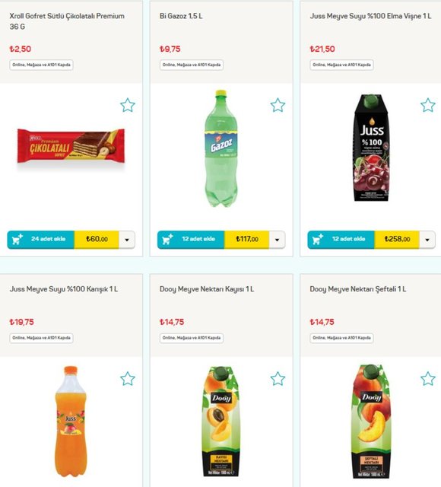Click cart icon for Bi Gazoz
This screenshot has width=441, height=487.
(167, 240)
